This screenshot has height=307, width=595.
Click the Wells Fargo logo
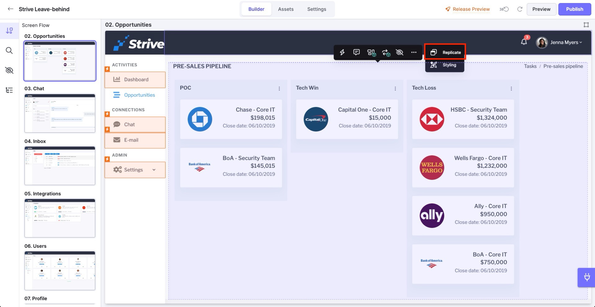tap(432, 167)
